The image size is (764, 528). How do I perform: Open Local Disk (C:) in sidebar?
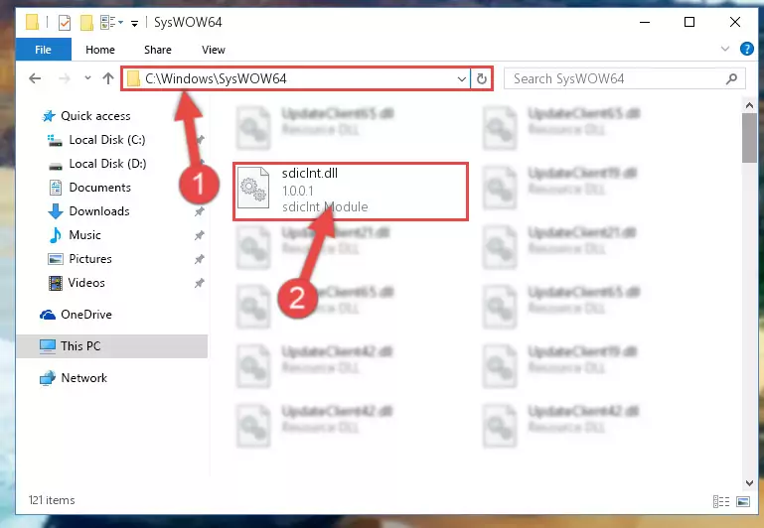point(107,140)
